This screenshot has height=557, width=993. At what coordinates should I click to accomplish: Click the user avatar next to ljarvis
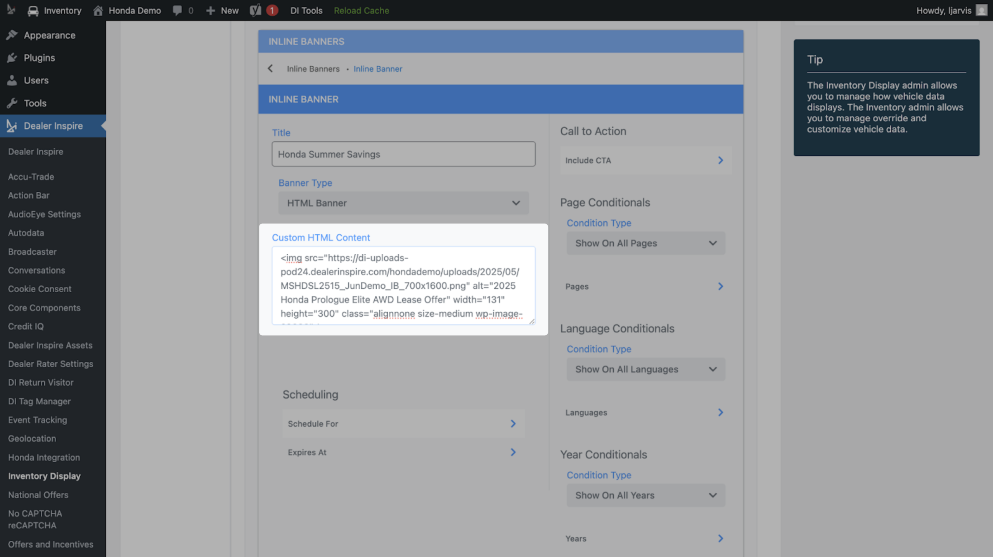tap(981, 10)
